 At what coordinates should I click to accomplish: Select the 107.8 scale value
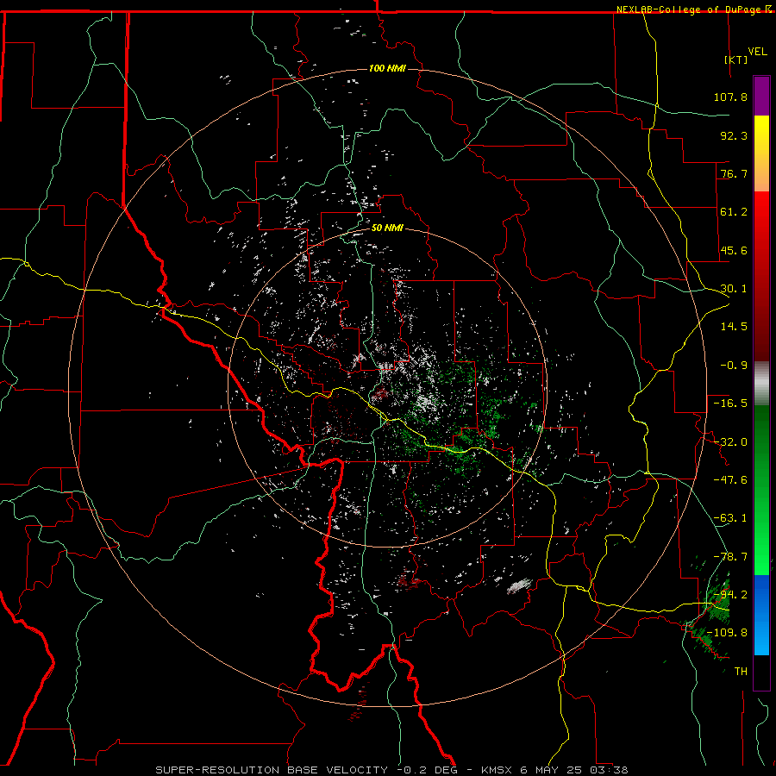click(730, 97)
